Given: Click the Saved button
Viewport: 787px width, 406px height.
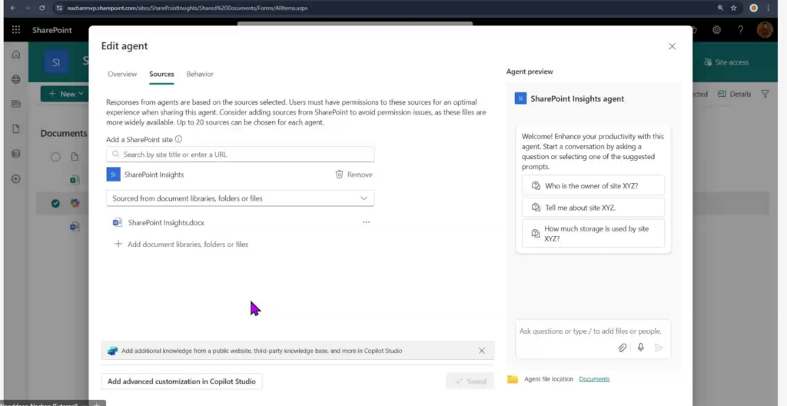Looking at the screenshot, I should click(470, 381).
